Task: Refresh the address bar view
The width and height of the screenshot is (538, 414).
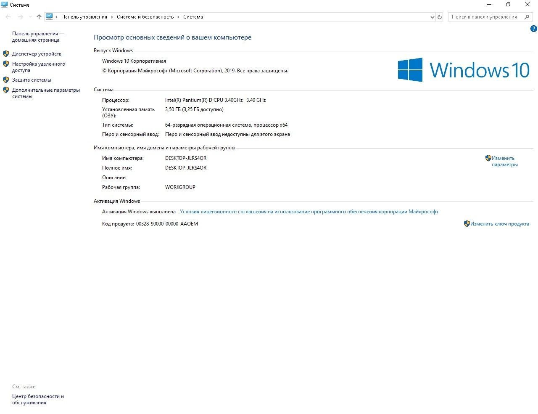Action: [440, 17]
